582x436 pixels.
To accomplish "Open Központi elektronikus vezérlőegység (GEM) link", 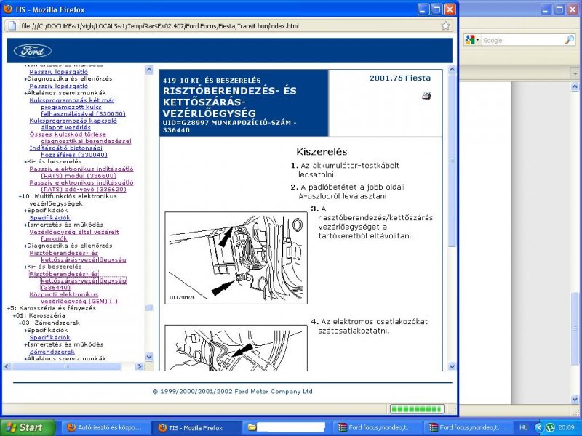I will click(x=73, y=298).
